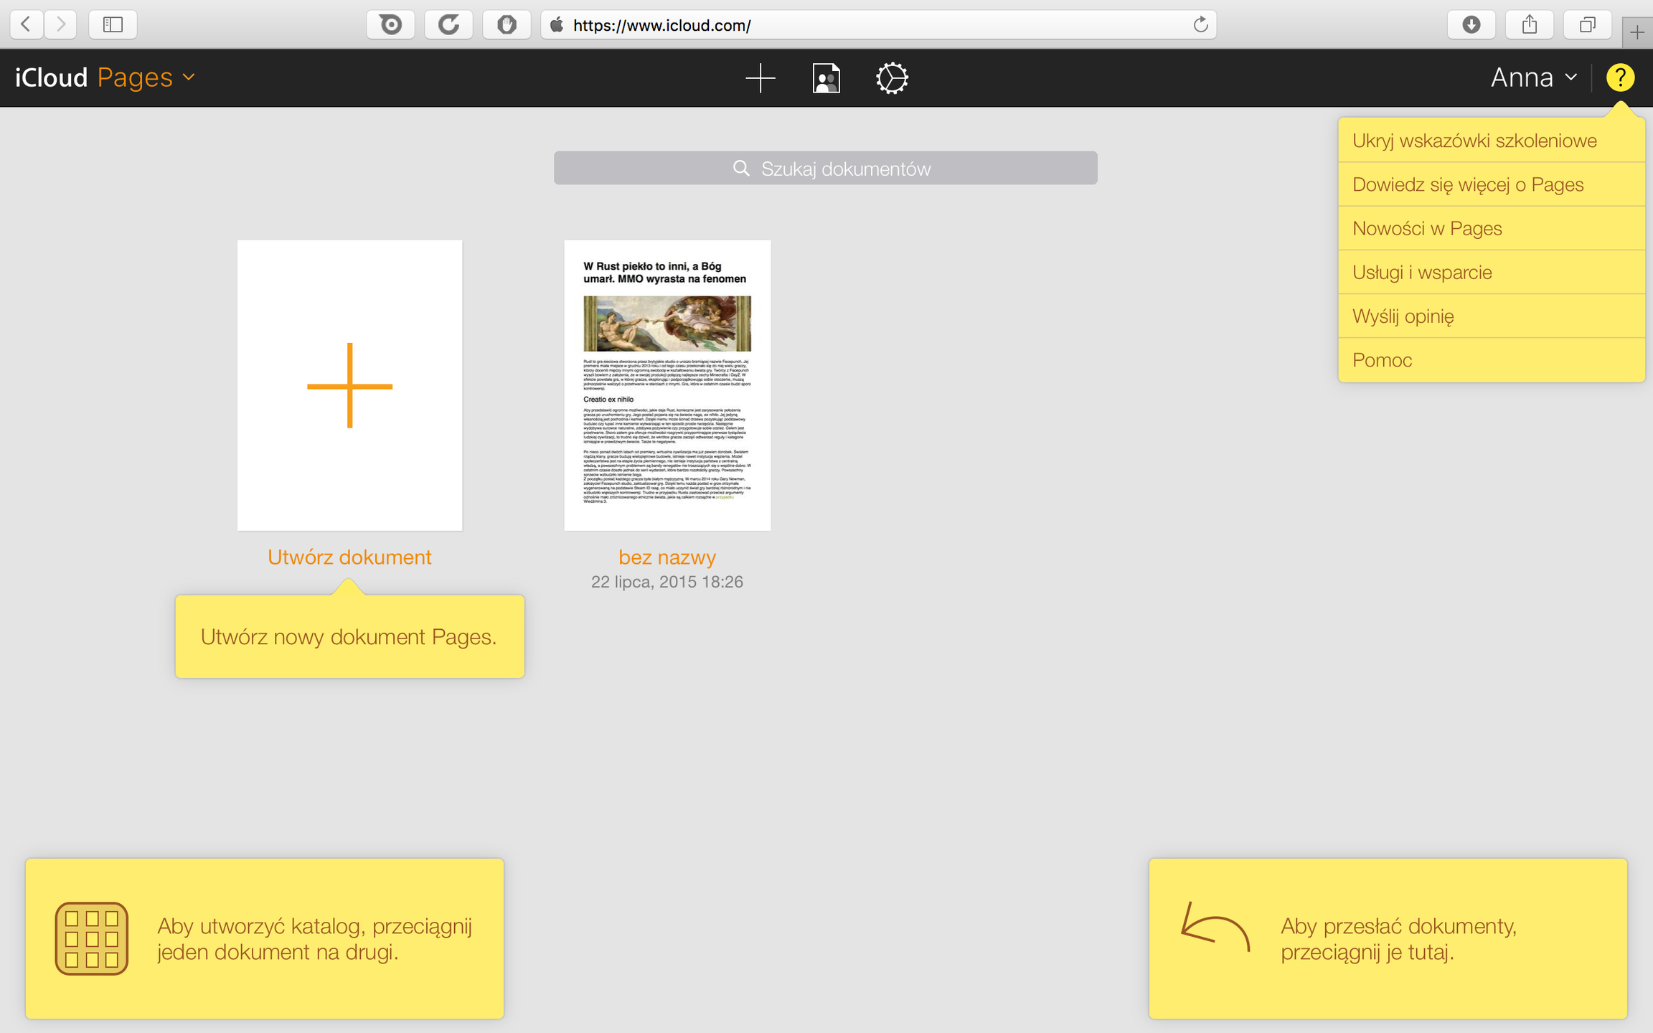
Task: Open the Safari share menu
Action: [x=1530, y=24]
